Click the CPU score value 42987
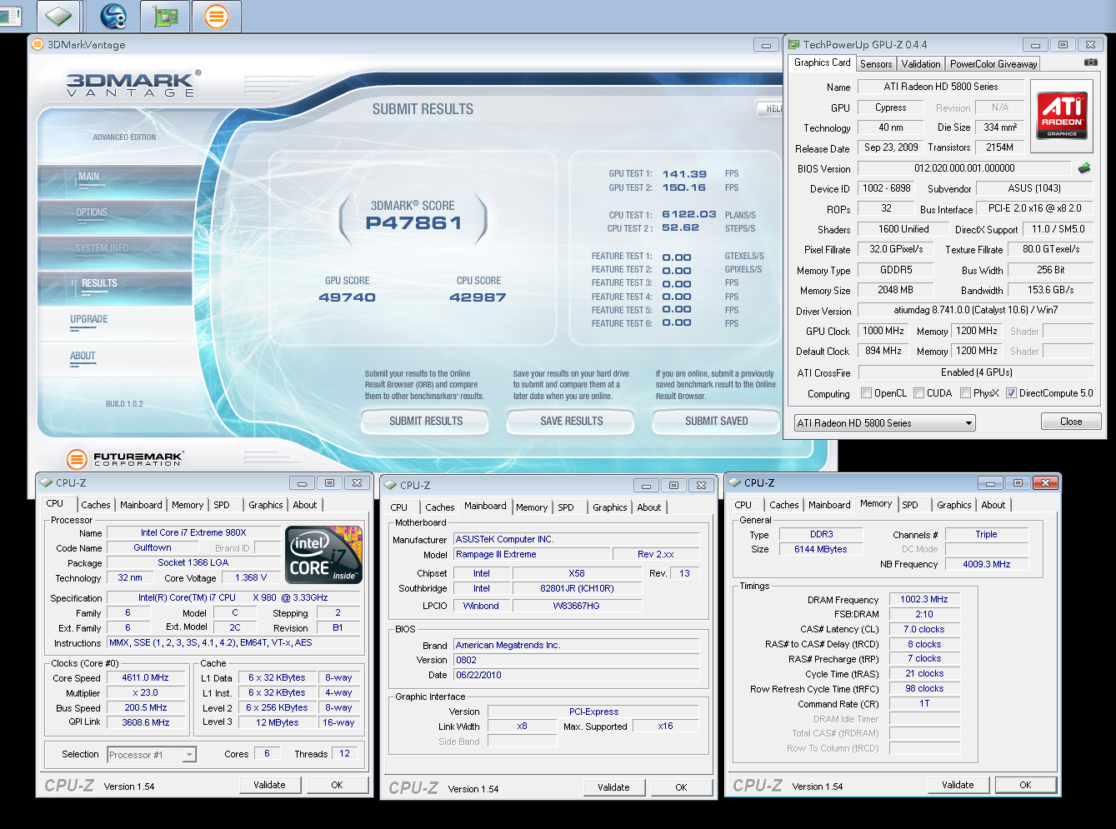1116x829 pixels. [478, 297]
